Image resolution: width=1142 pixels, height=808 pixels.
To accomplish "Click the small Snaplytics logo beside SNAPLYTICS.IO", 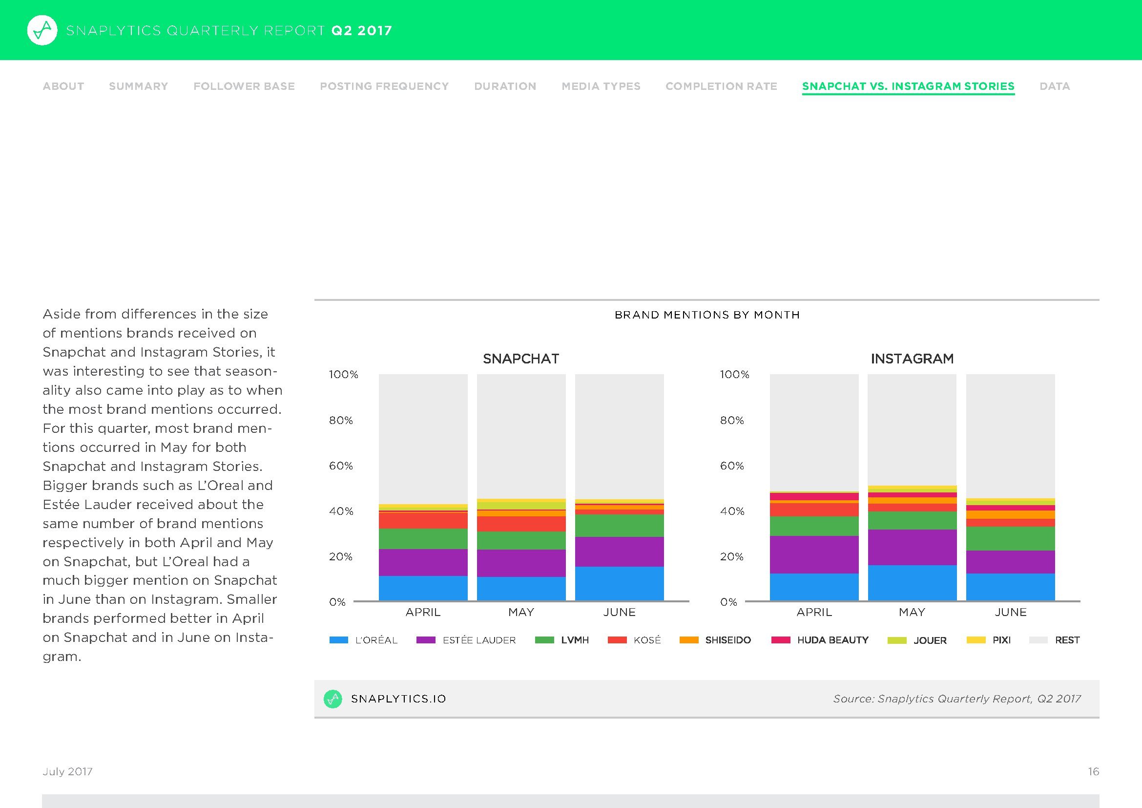I will (333, 699).
